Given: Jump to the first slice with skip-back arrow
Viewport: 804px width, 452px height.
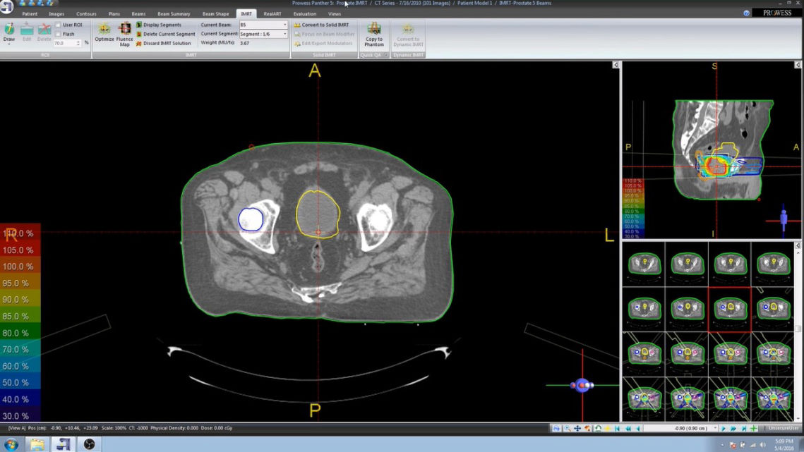Looking at the screenshot, I should pyautogui.click(x=618, y=428).
